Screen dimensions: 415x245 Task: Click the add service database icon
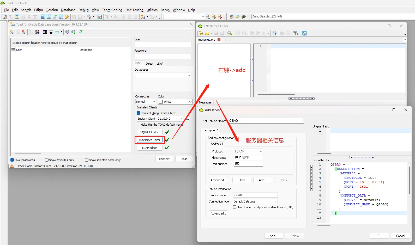229,33
